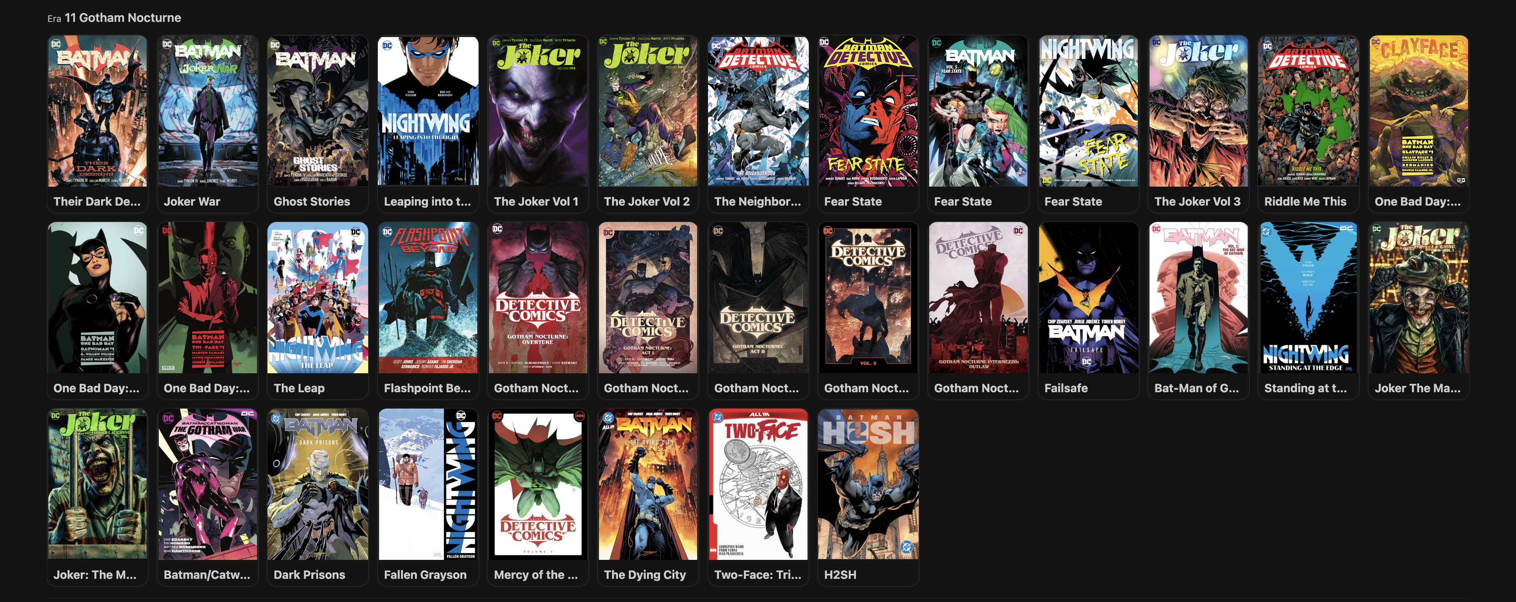Image resolution: width=1516 pixels, height=602 pixels.
Task: Select the Fallen Grayson Nightwing cover
Action: tap(428, 484)
